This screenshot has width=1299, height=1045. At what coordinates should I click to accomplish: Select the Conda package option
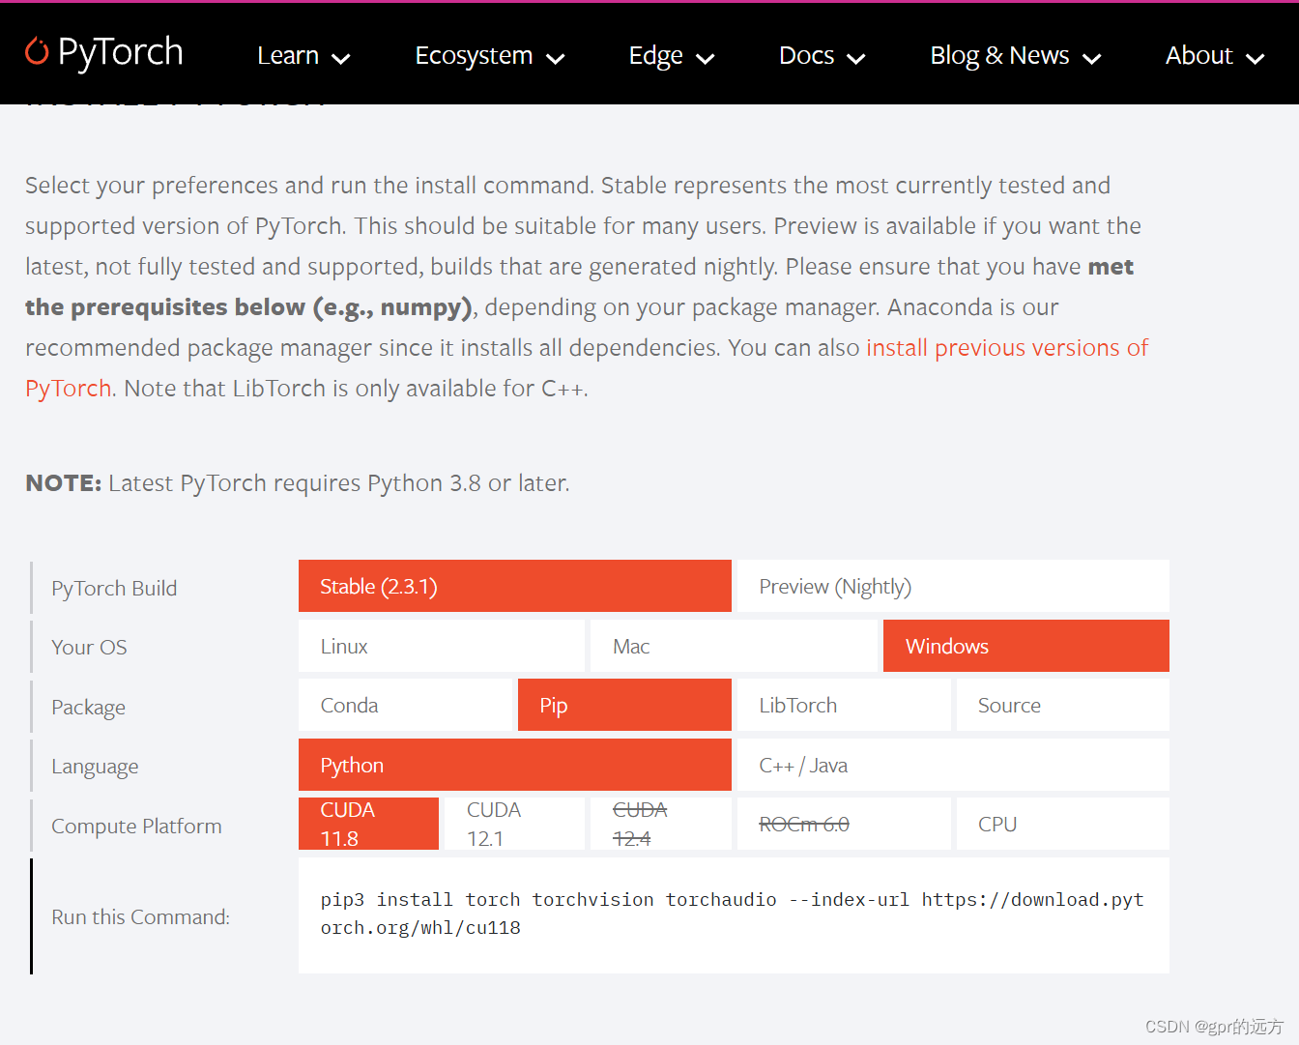(x=405, y=705)
